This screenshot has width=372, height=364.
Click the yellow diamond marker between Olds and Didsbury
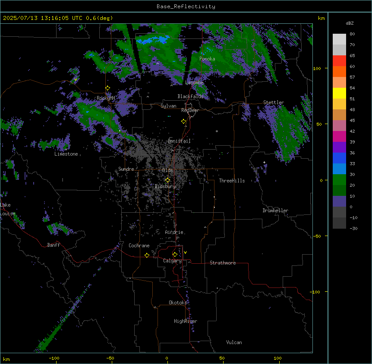[x=167, y=180]
